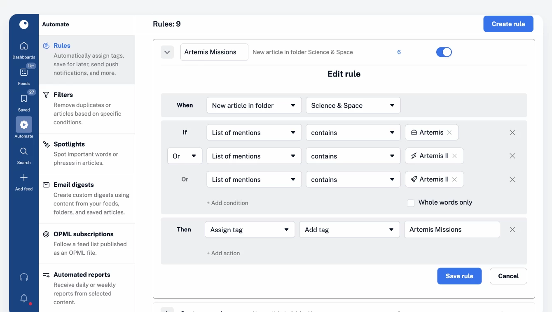Click the Save rule button

pos(459,276)
